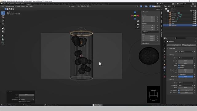This screenshot has width=197, height=111.
Task: Open the Output properties tab icon
Action: [x=164, y=48]
